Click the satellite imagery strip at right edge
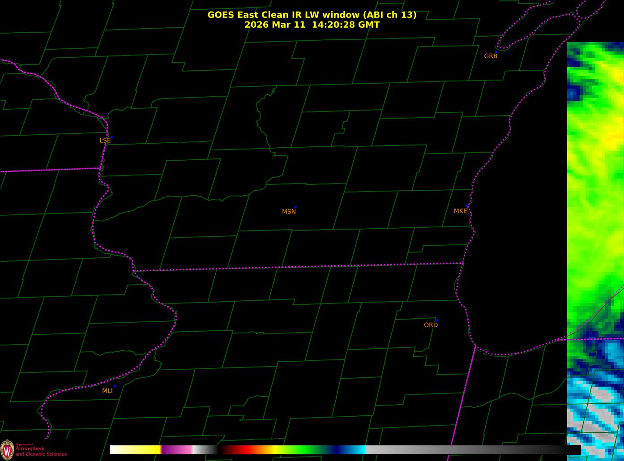624x461 pixels. click(595, 252)
